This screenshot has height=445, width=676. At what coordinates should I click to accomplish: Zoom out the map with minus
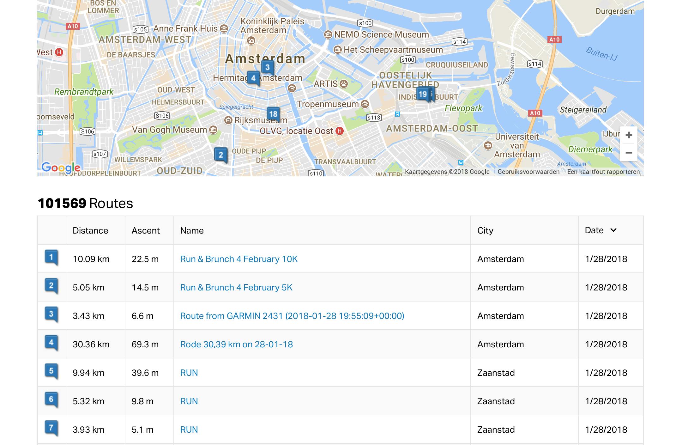(x=629, y=153)
